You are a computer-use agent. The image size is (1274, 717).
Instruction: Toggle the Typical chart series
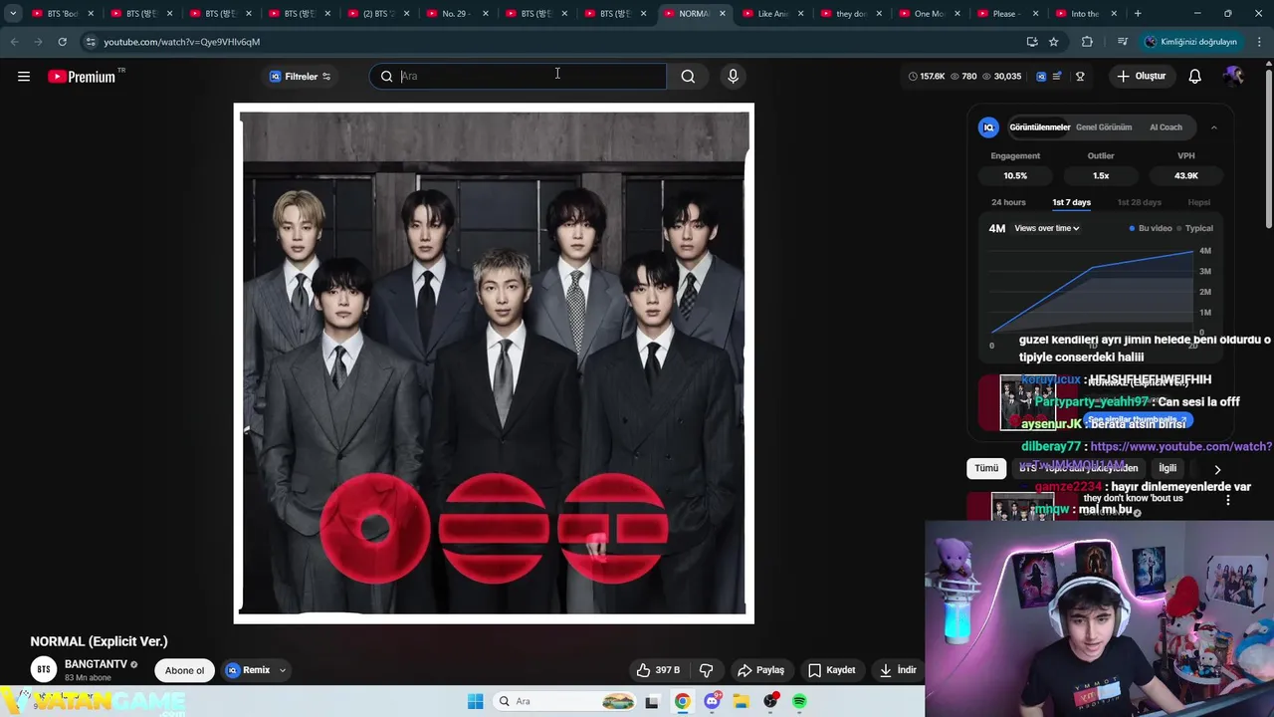click(x=1194, y=228)
